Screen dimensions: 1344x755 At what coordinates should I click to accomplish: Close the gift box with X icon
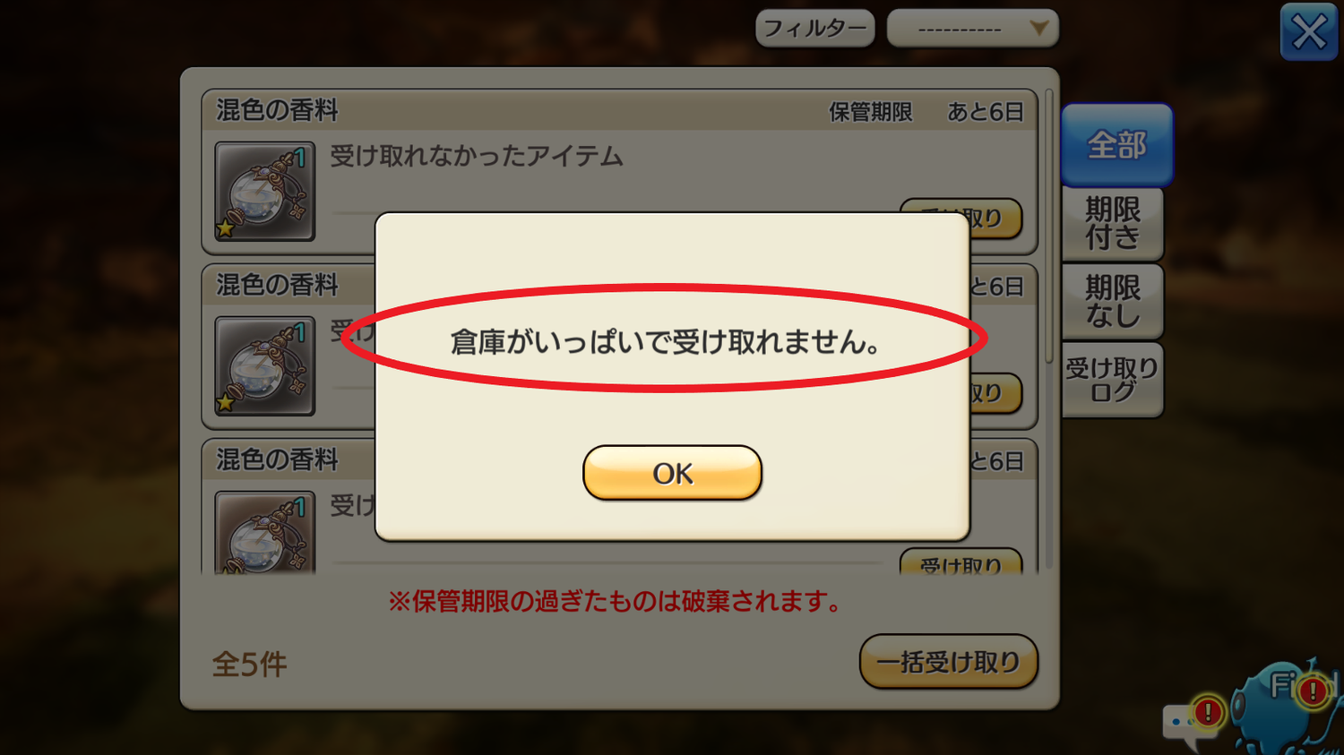[1308, 32]
